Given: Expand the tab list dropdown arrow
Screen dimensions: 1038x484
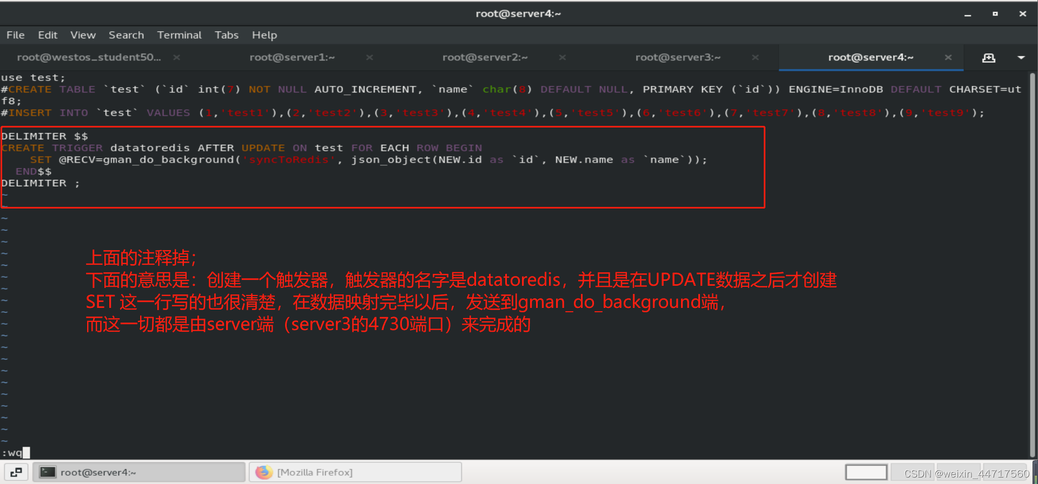Looking at the screenshot, I should pos(1021,57).
